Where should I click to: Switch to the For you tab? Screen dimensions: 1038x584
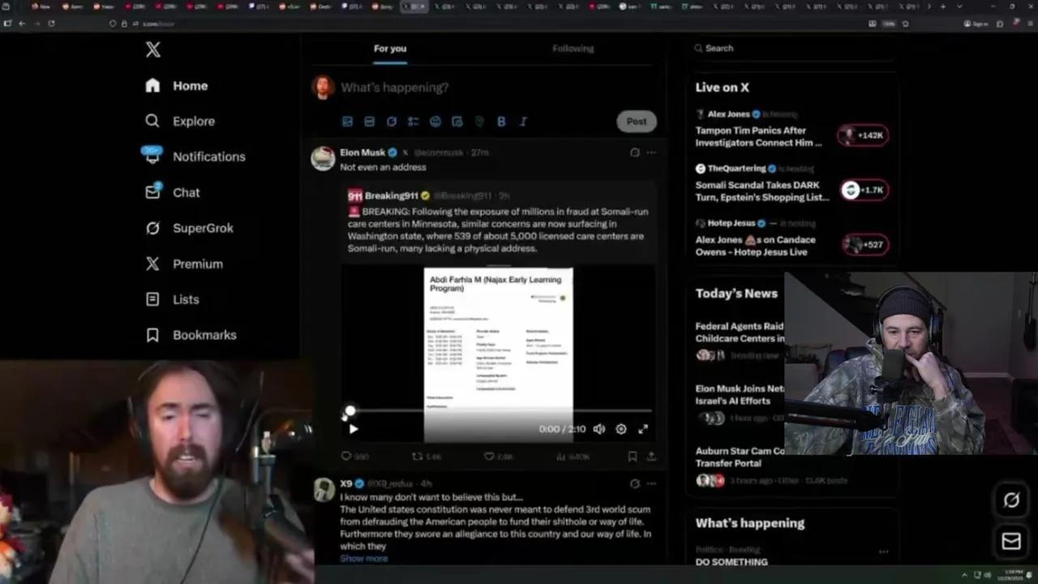(390, 49)
